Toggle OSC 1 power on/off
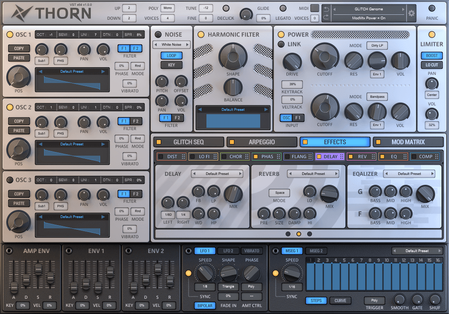 coord(10,35)
